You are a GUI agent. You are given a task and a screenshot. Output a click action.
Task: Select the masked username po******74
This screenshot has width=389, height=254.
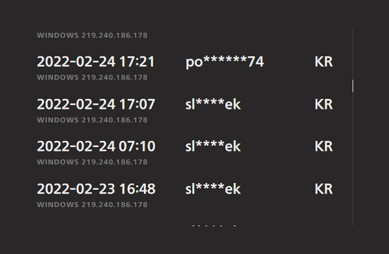[225, 62]
